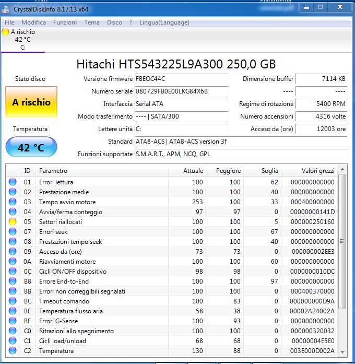
Task: Click the blue status orb for ID BE Temperatura flusso aria
Action: tap(13, 311)
